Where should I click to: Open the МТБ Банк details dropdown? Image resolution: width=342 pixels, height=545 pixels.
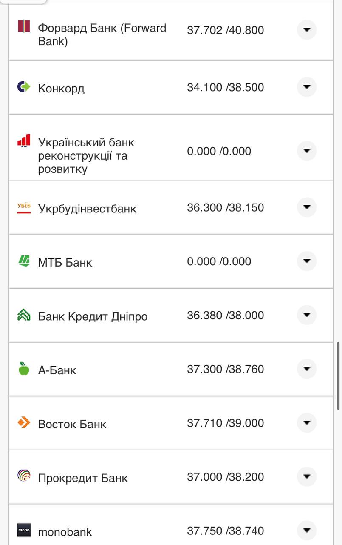pos(307,261)
